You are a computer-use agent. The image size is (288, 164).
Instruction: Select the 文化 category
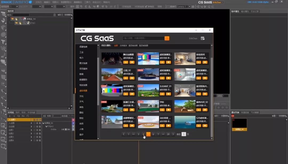click(81, 96)
